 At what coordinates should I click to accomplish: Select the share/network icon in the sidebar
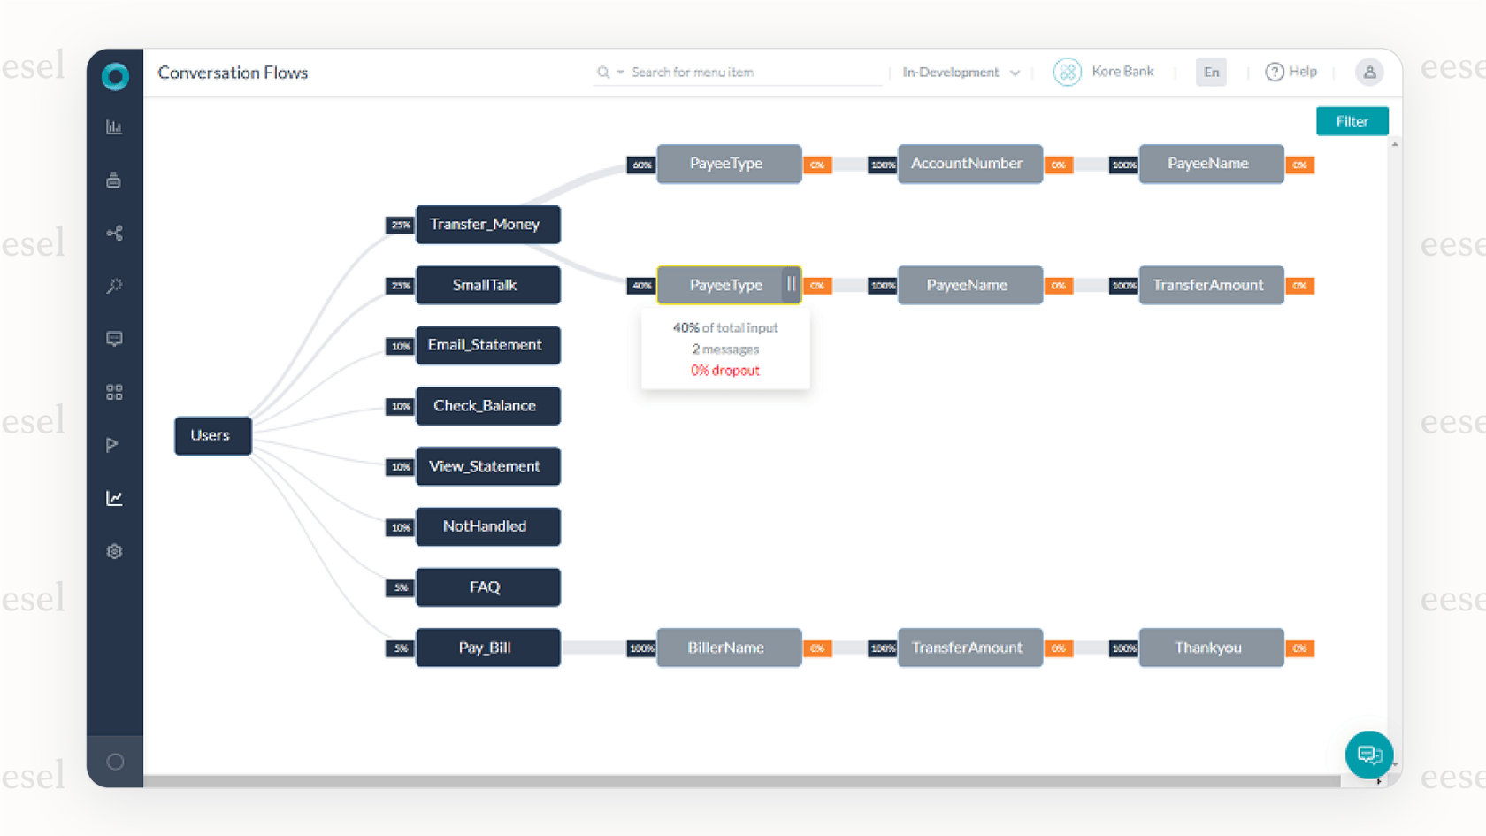coord(114,232)
